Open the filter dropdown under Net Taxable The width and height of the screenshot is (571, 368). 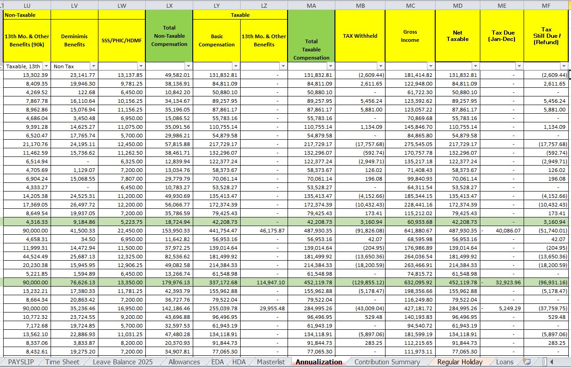[475, 66]
